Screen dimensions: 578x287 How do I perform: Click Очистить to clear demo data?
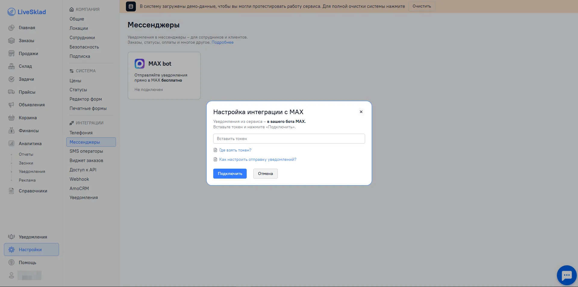422,6
